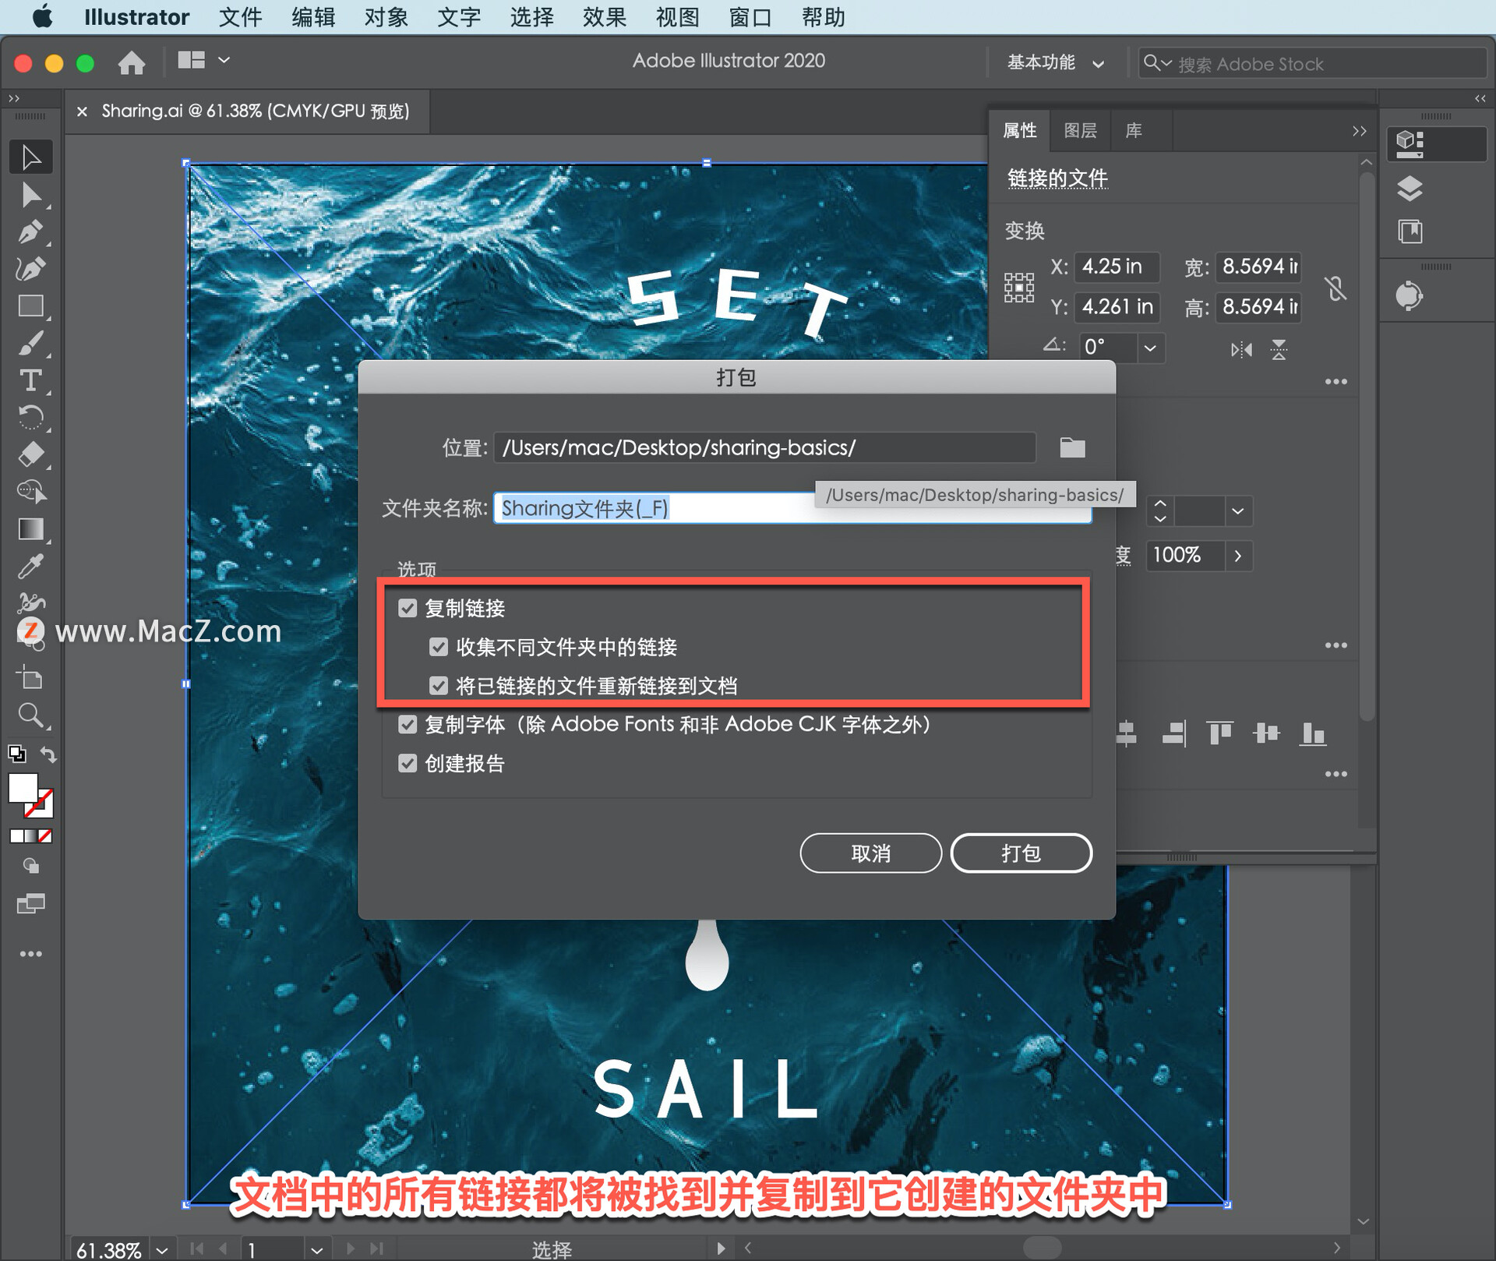Flip horizontally in Transform section
The height and width of the screenshot is (1261, 1496).
click(x=1241, y=350)
